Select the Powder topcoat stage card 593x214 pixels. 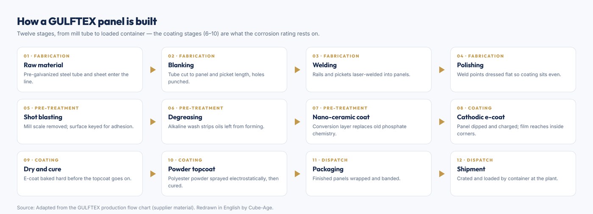(224, 173)
